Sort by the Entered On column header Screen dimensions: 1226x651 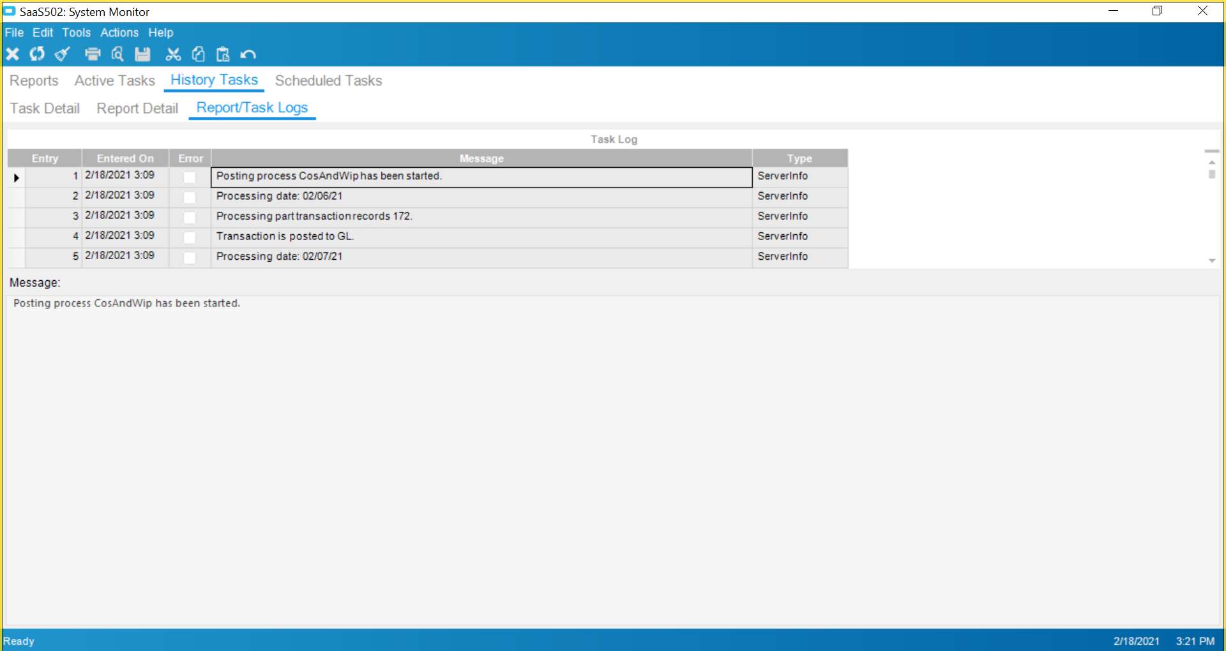[x=125, y=158]
